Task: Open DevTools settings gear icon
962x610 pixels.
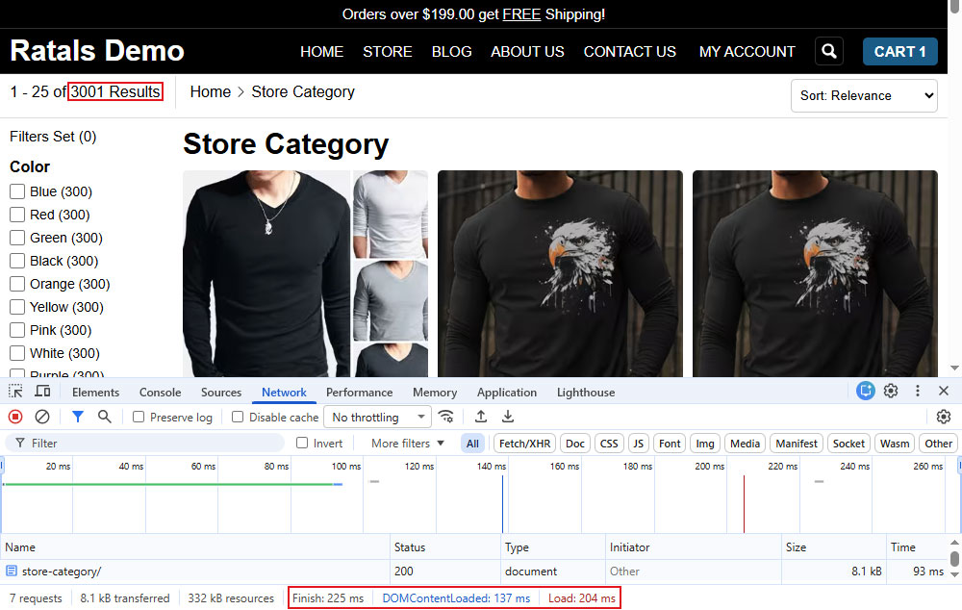Action: pos(891,391)
